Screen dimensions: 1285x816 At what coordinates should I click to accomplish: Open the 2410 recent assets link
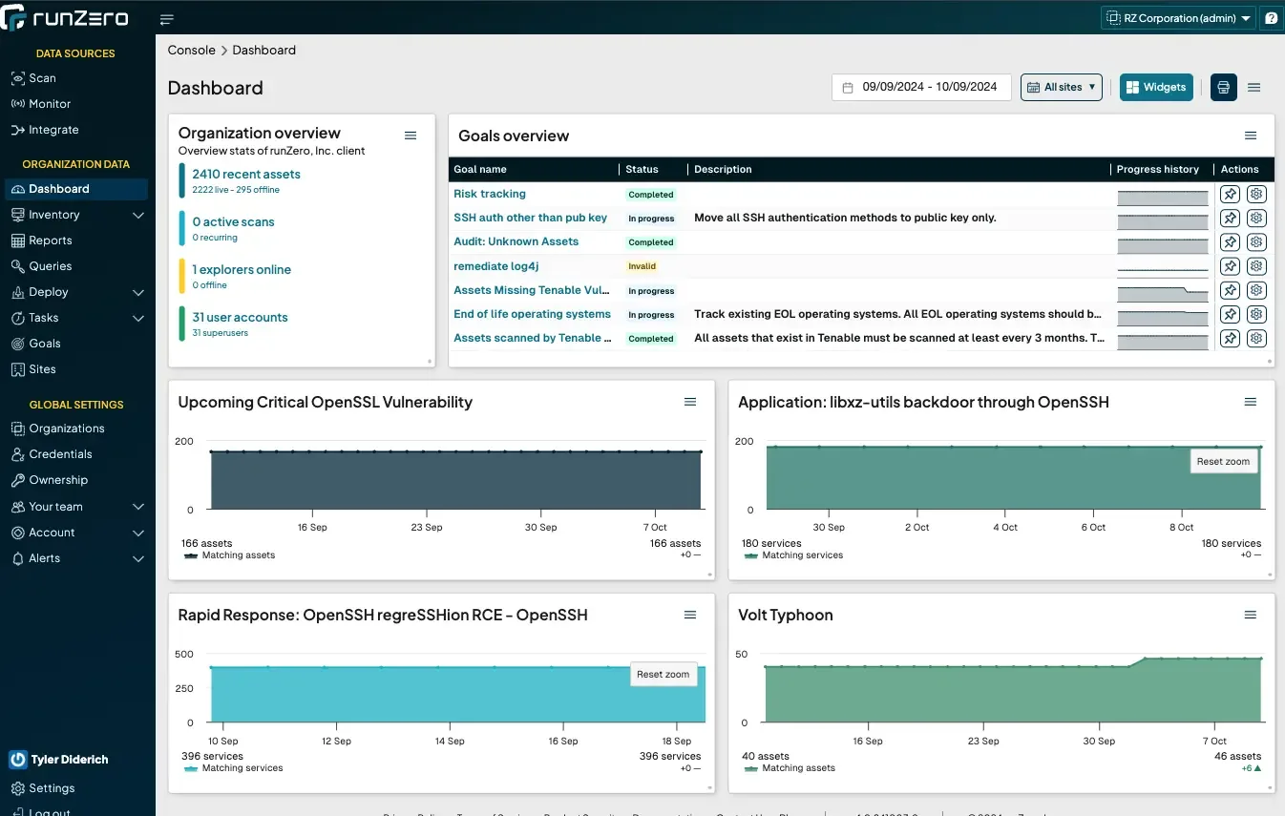pyautogui.click(x=246, y=174)
